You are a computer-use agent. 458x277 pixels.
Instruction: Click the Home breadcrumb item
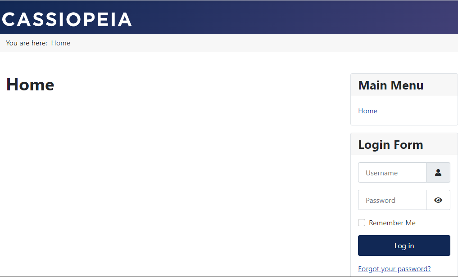[61, 43]
